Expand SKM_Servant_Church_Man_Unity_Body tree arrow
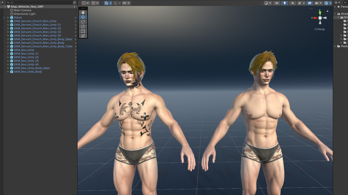This screenshot has width=348, height=195. click(x=8, y=43)
